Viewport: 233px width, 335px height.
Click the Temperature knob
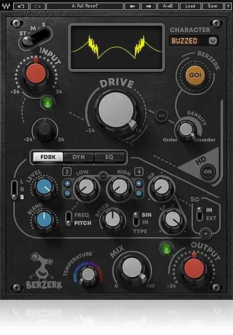point(88,274)
